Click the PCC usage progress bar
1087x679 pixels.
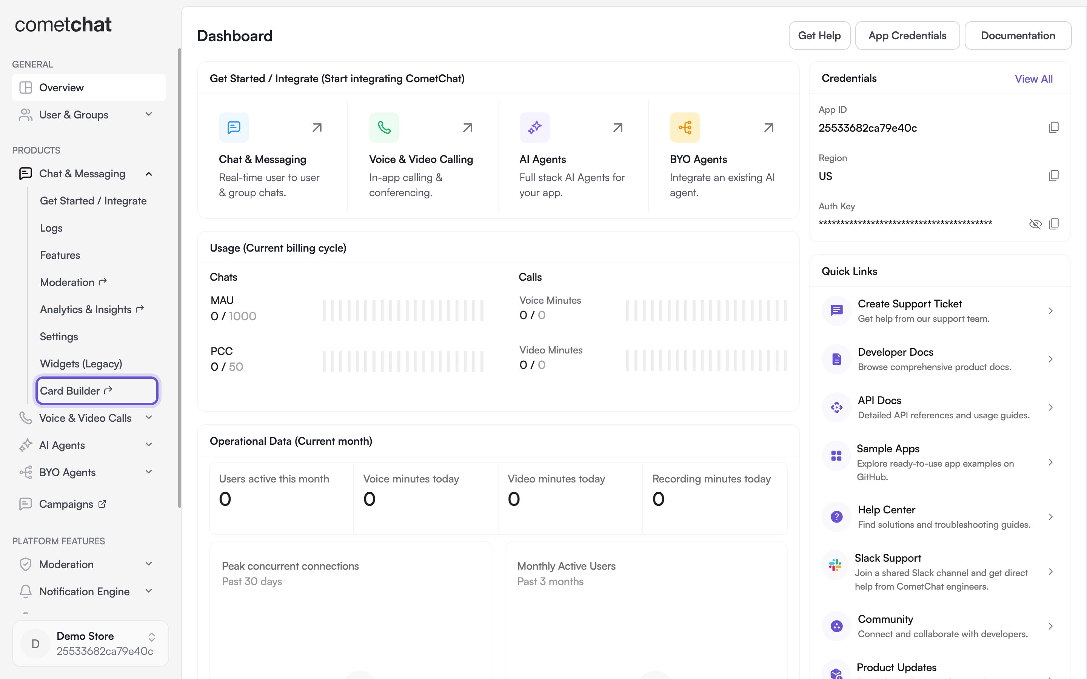coord(403,361)
